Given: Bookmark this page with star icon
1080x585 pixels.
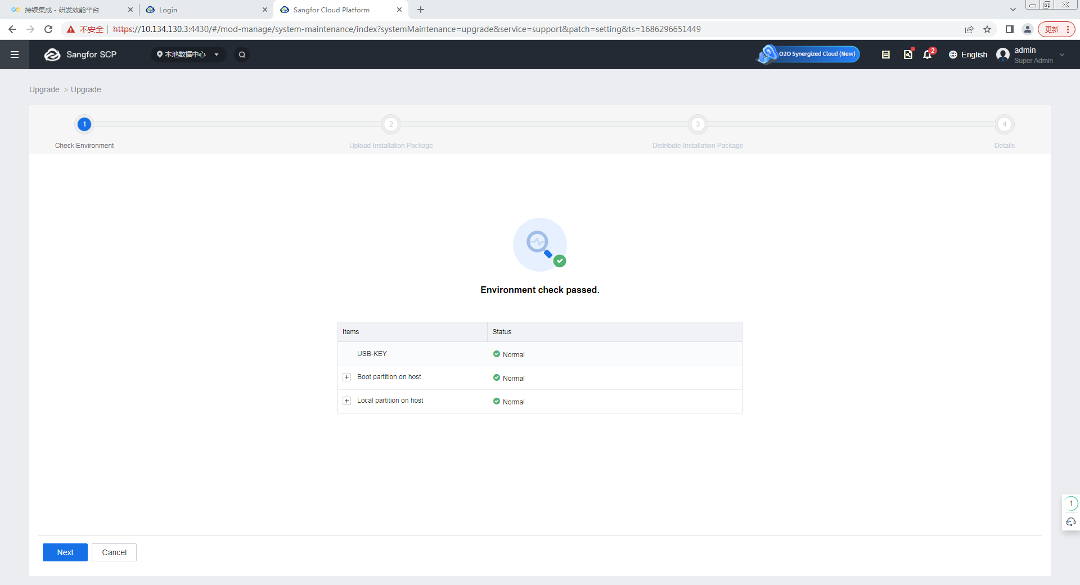Looking at the screenshot, I should tap(987, 29).
